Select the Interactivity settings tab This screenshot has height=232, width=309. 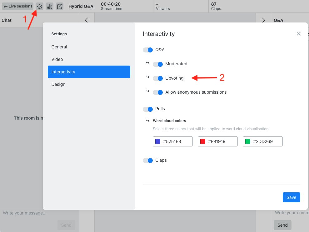89,72
